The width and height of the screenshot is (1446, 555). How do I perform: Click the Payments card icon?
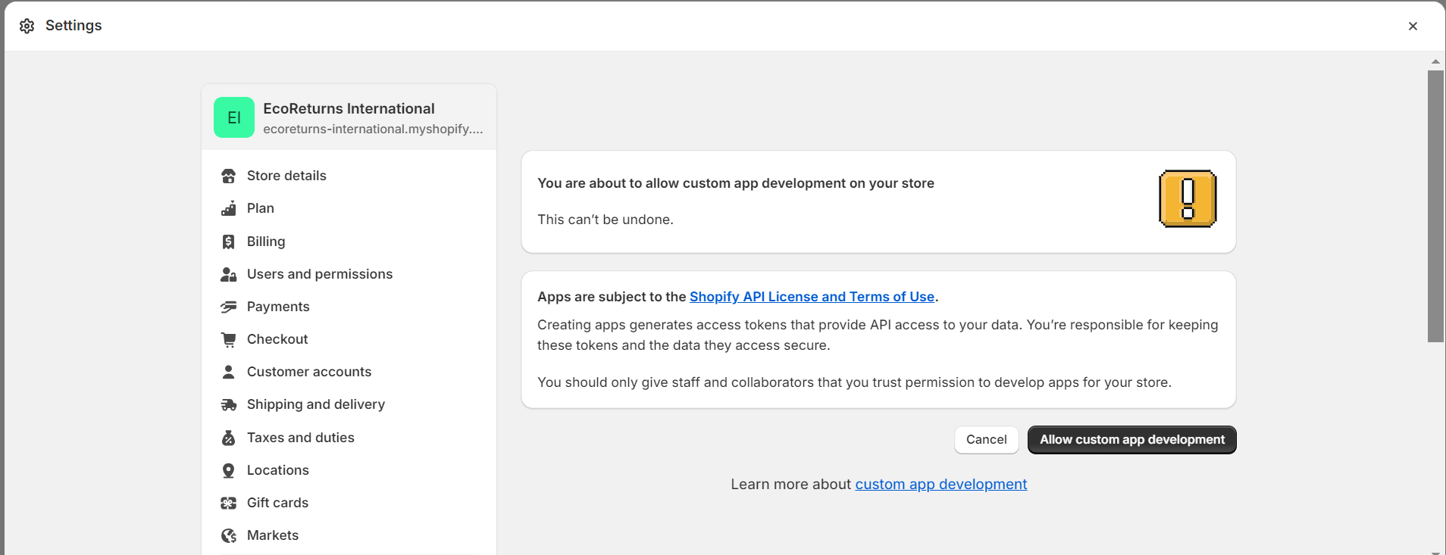click(x=228, y=307)
